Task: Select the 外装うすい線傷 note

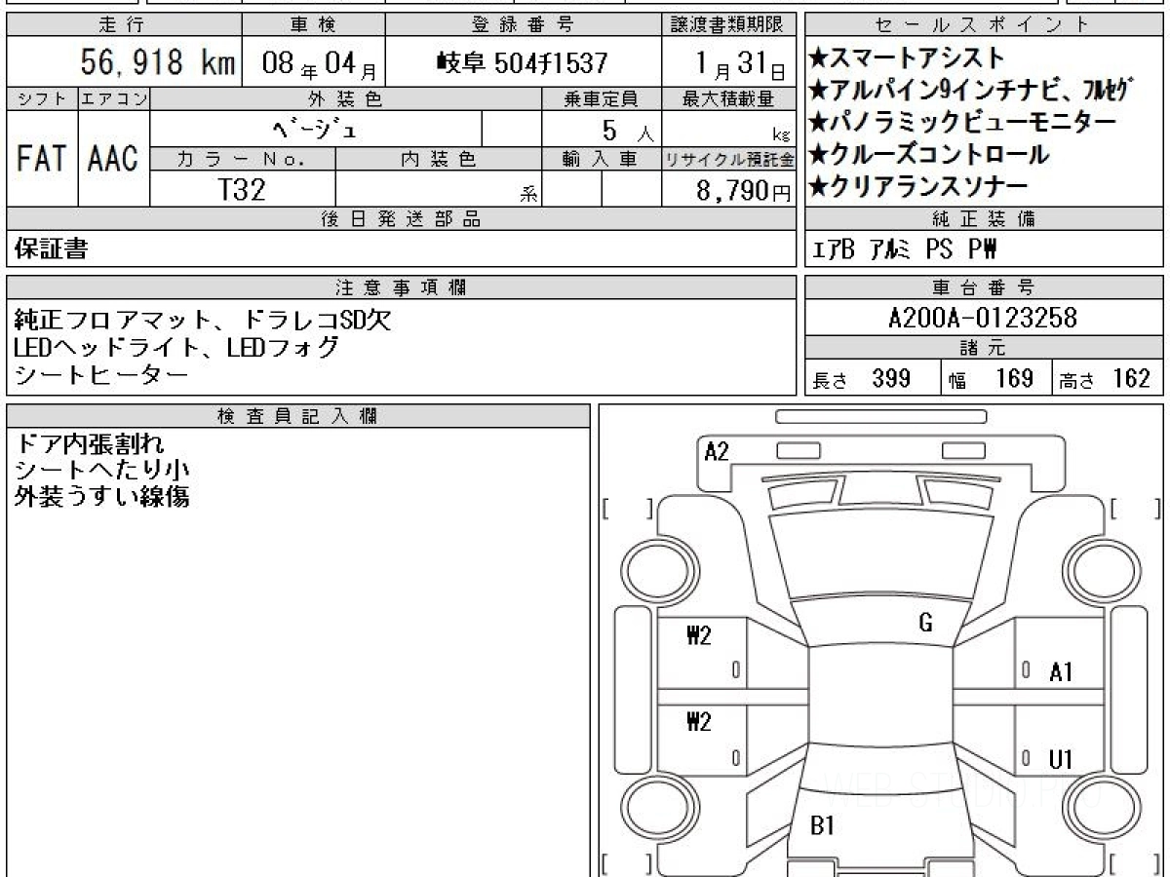Action: (101, 497)
